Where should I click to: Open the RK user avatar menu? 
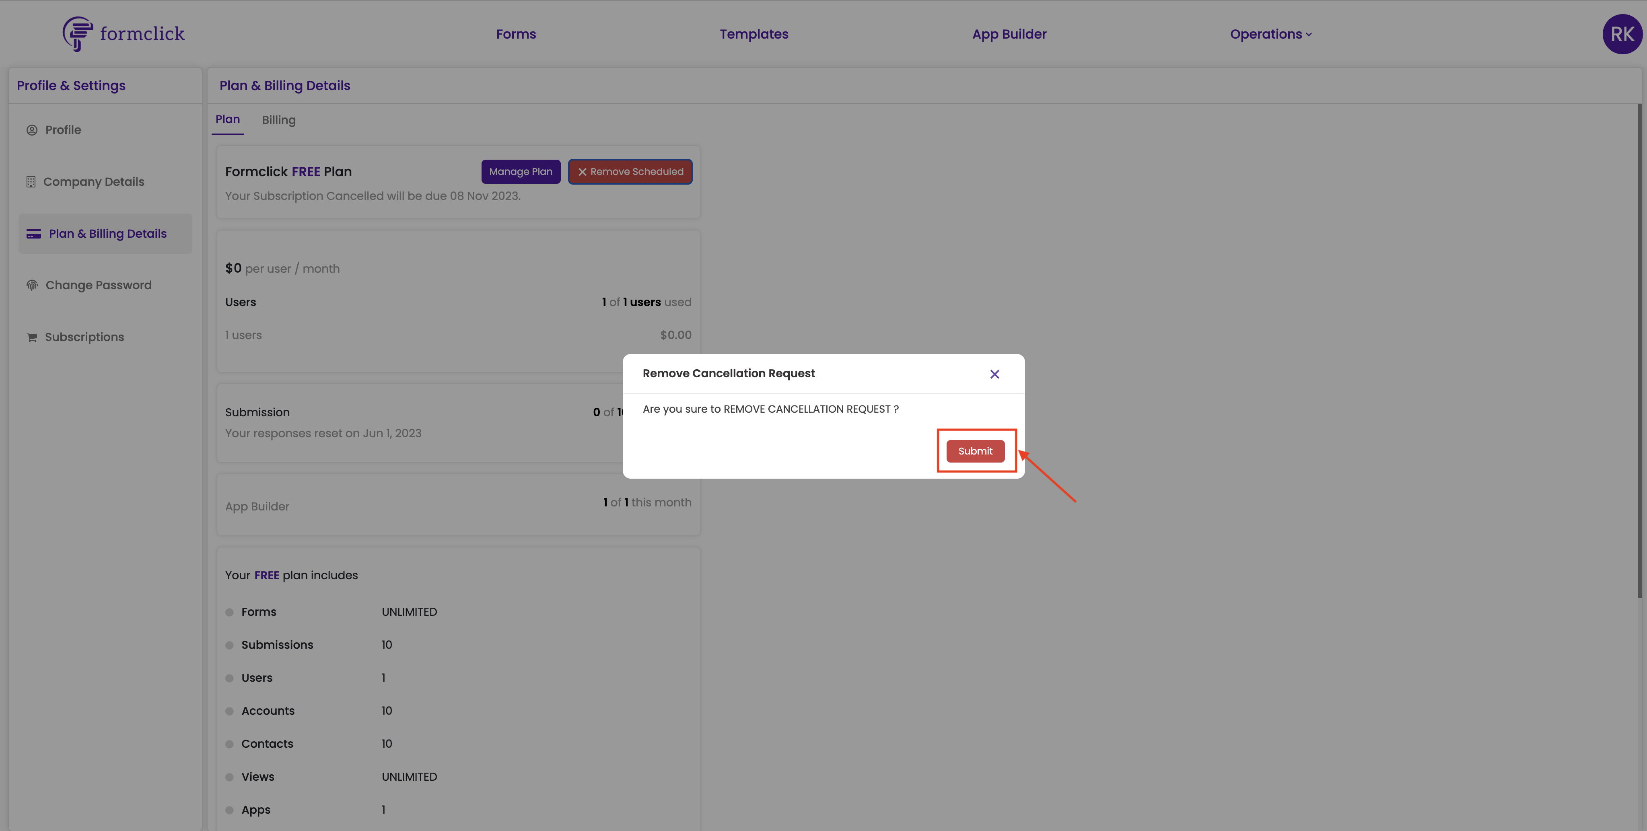(1622, 35)
